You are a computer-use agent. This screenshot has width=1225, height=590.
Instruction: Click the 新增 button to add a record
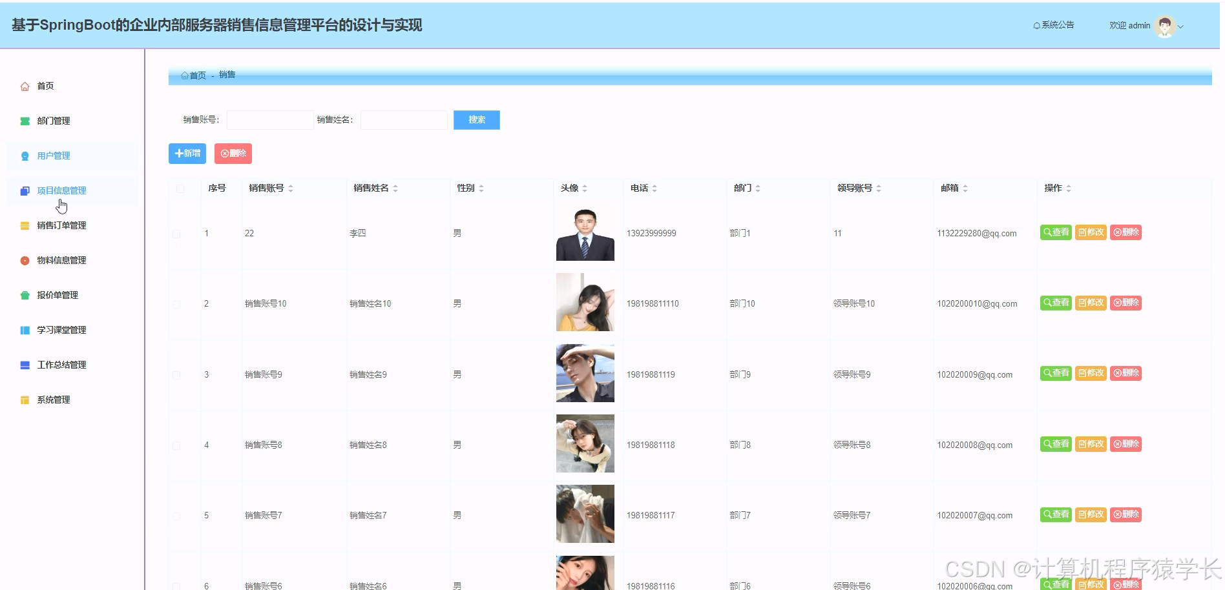(x=187, y=153)
